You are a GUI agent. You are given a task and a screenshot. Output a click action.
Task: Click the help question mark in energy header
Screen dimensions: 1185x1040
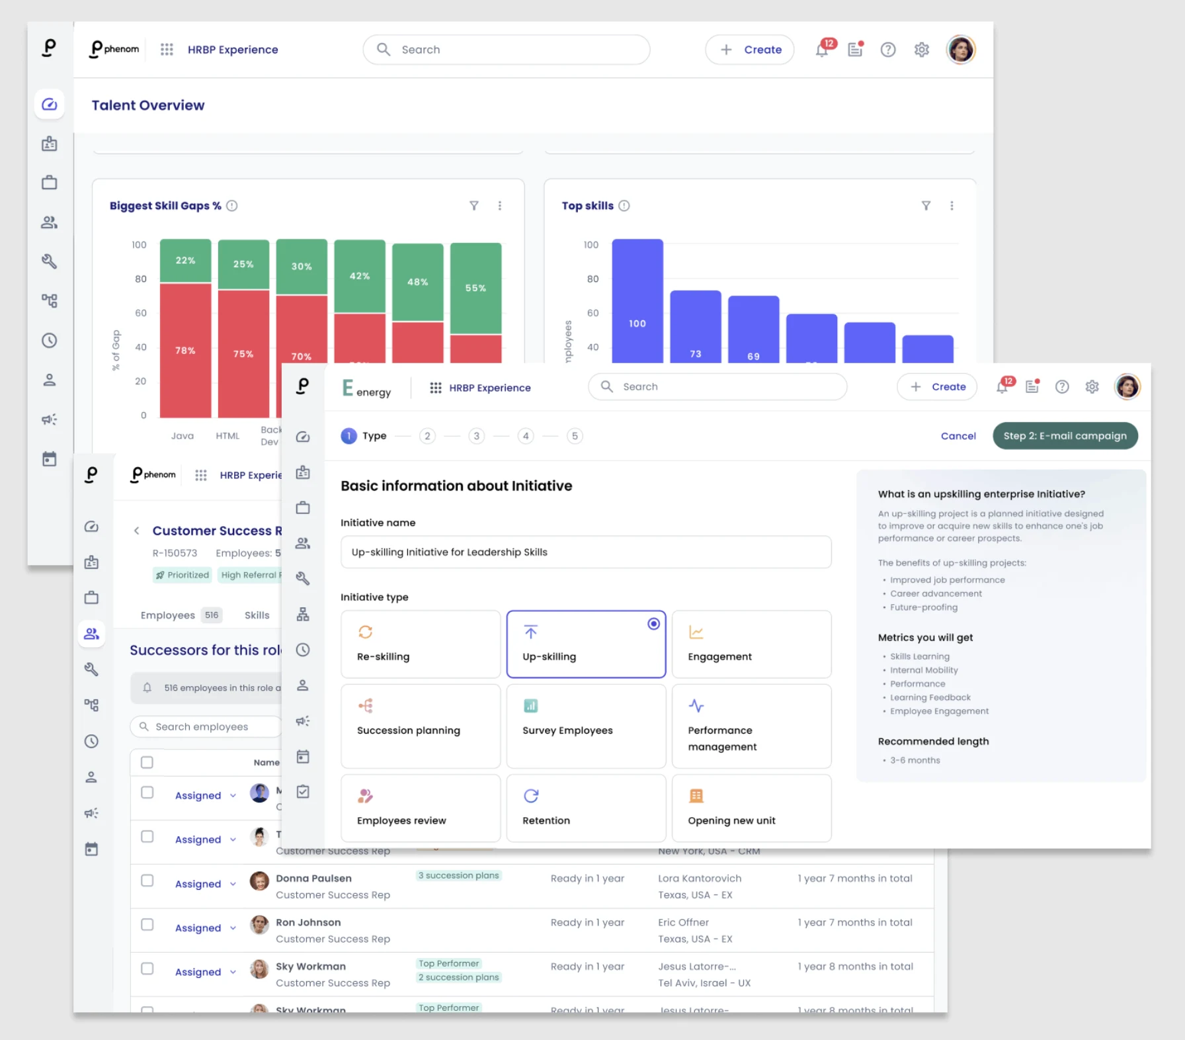point(1062,387)
